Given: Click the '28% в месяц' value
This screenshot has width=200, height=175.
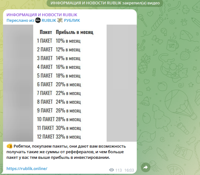Looking at the screenshot, I should (68, 119).
